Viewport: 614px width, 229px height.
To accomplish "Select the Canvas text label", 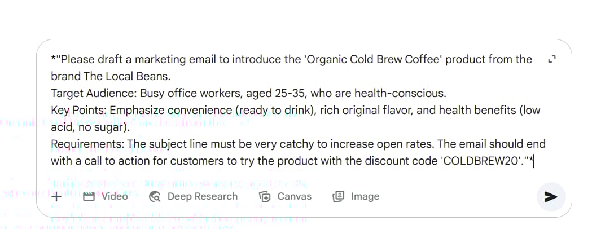I will 295,196.
